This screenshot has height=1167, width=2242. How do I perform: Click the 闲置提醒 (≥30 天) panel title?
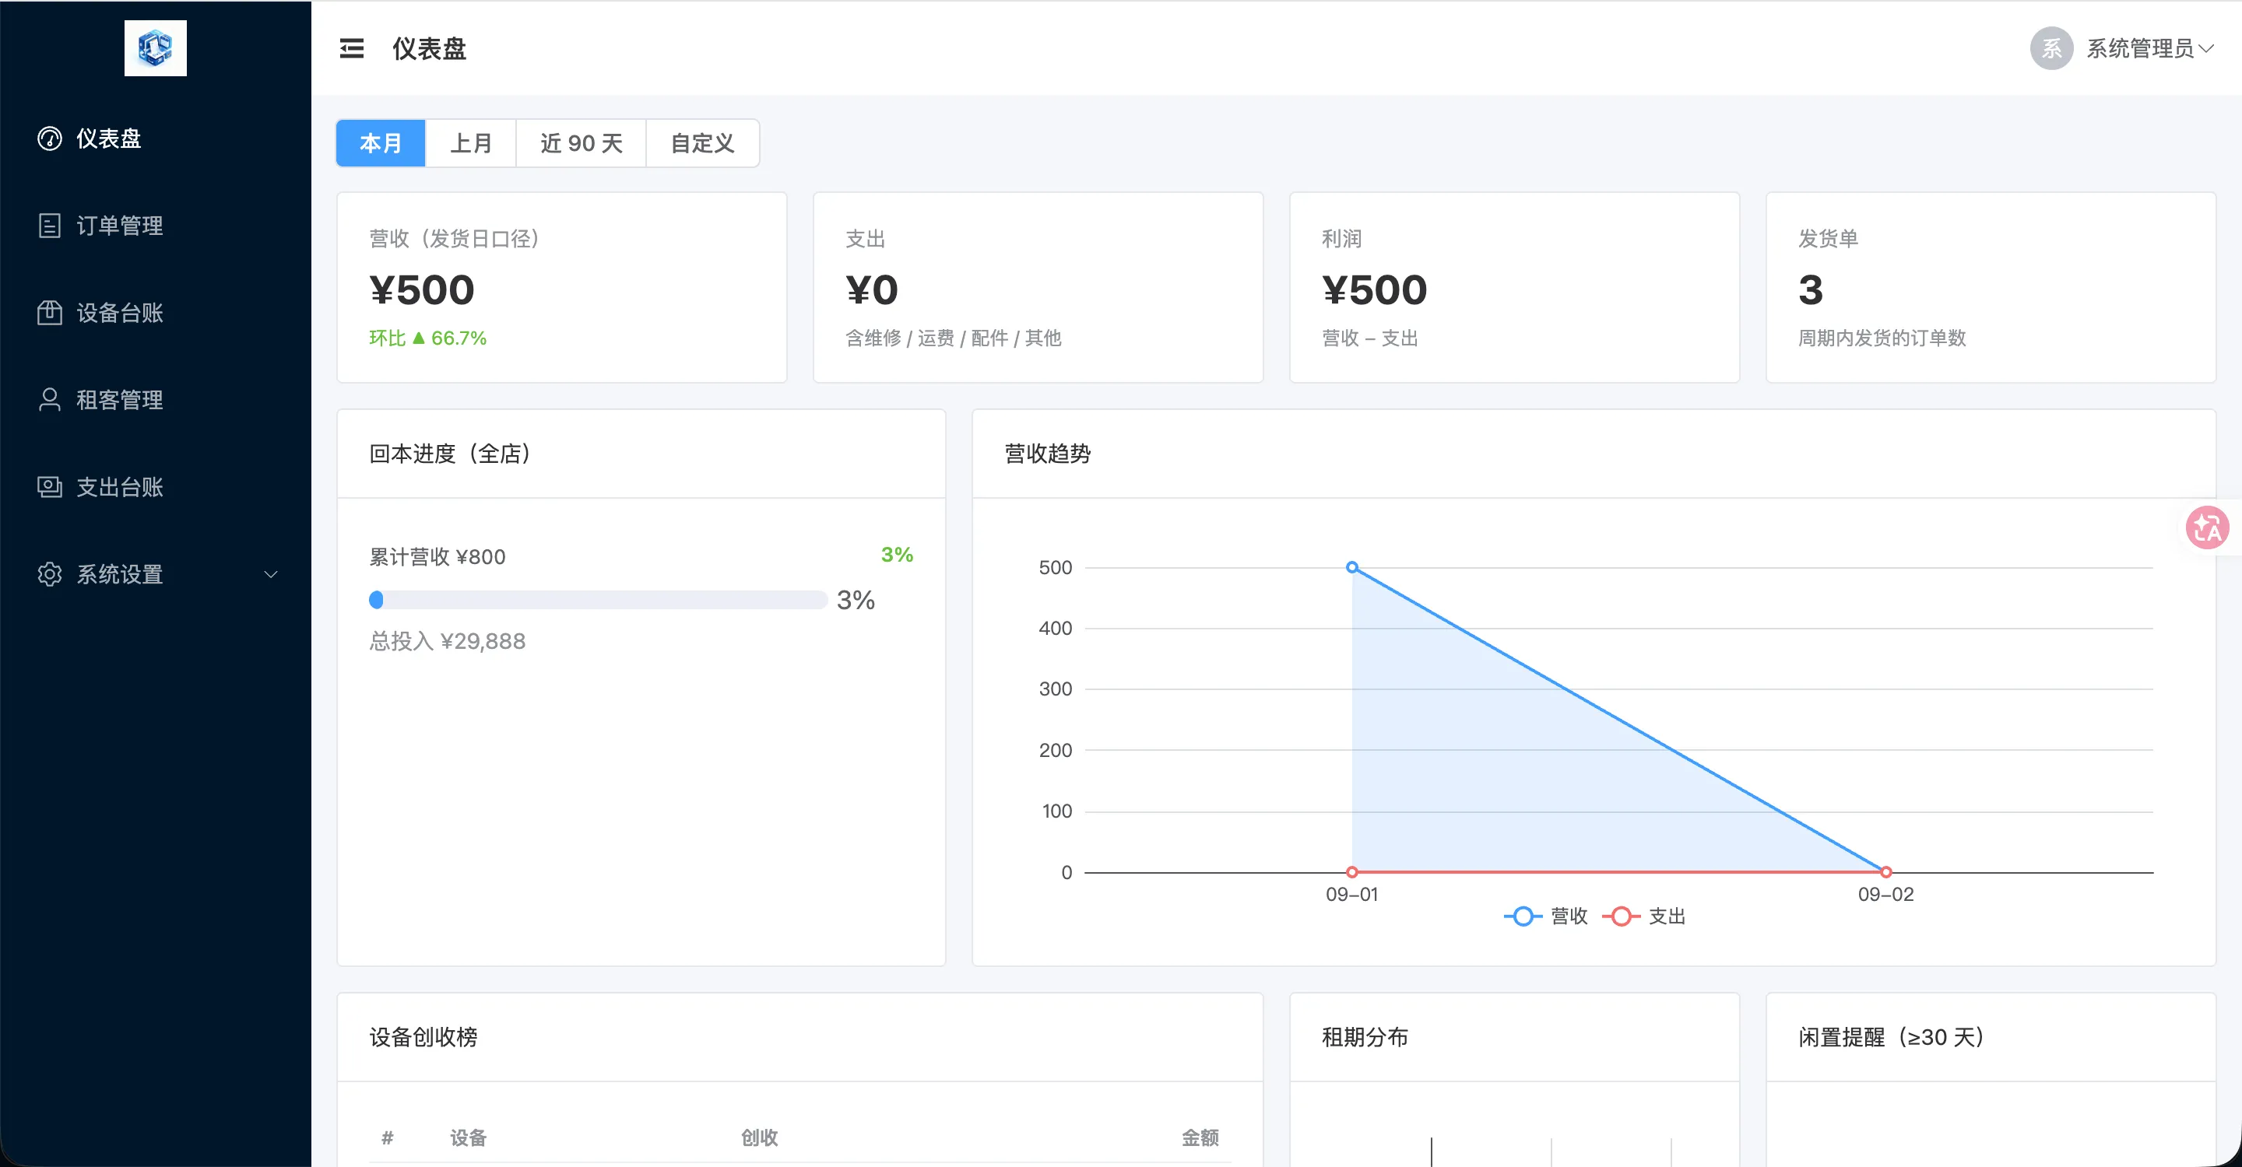coord(1891,1036)
